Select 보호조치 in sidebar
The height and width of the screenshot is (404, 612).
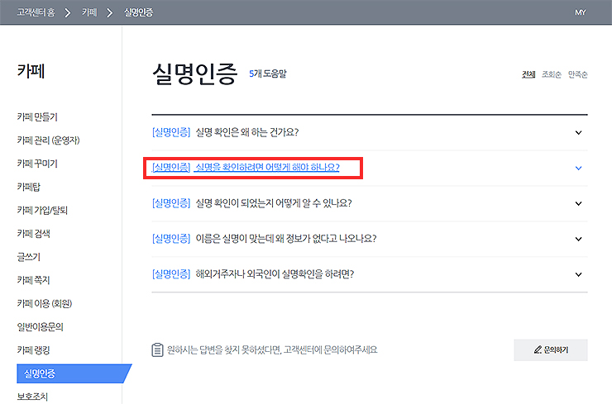click(x=32, y=397)
